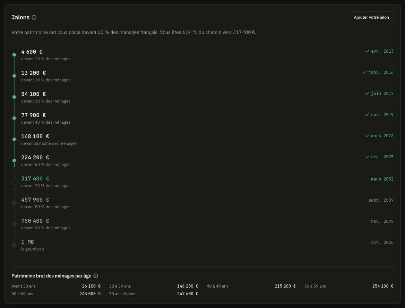This screenshot has height=308, width=405.
Task: Click the 224 200 € timeline marker
Action: pyautogui.click(x=14, y=161)
